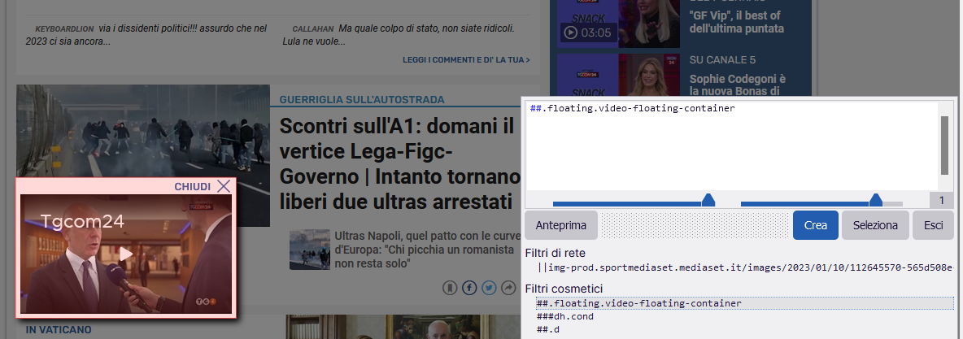
Task: Select the img-prod.sportmediaset network filter
Action: [744, 267]
